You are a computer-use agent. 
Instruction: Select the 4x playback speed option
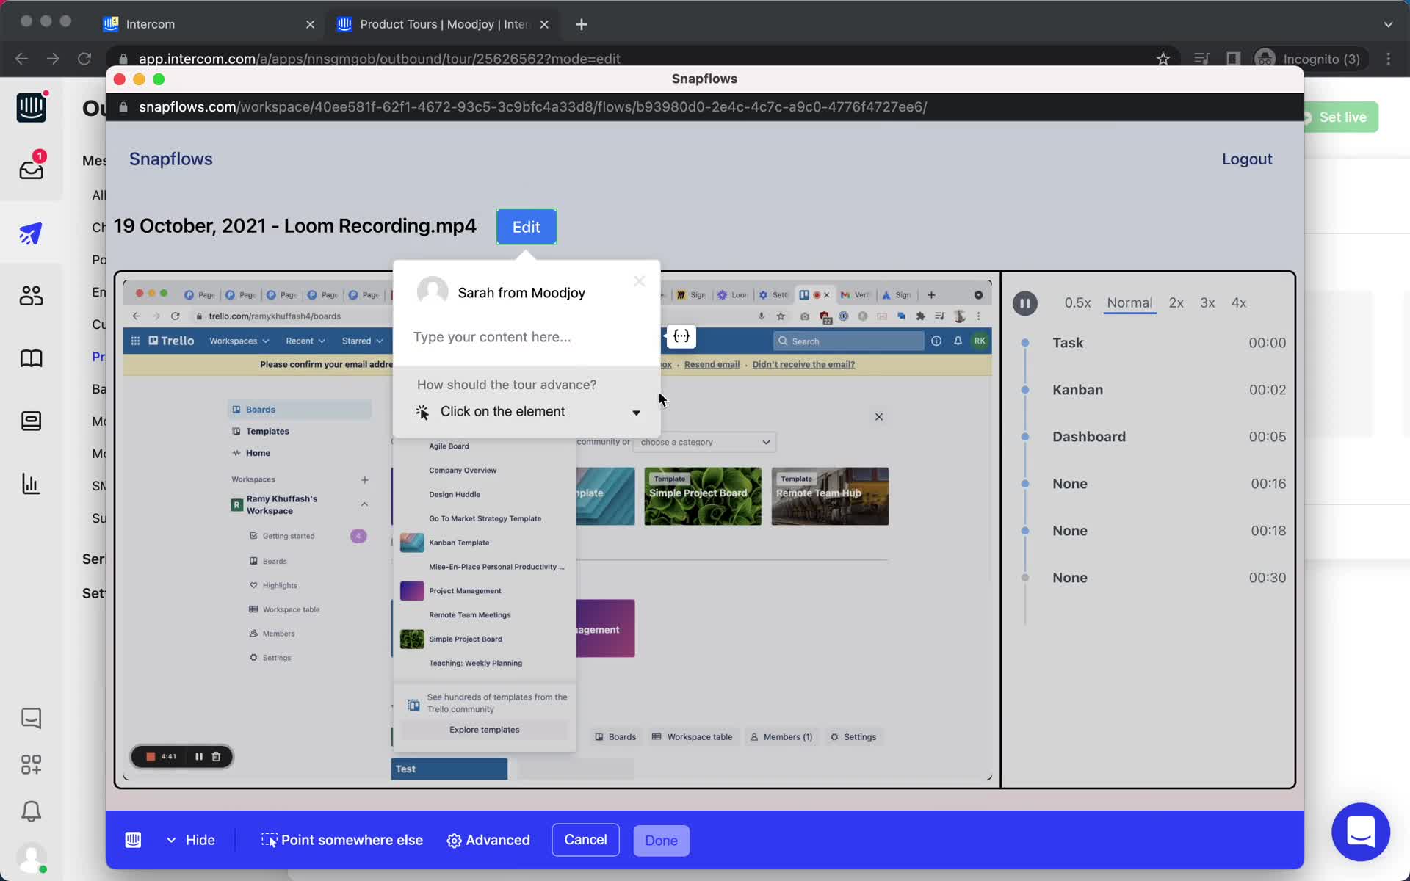click(x=1238, y=302)
